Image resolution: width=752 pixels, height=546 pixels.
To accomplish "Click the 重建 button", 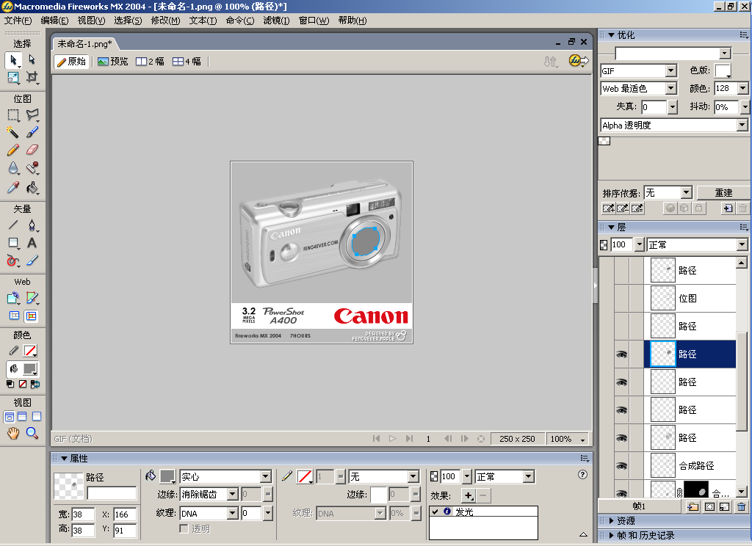I will (723, 193).
